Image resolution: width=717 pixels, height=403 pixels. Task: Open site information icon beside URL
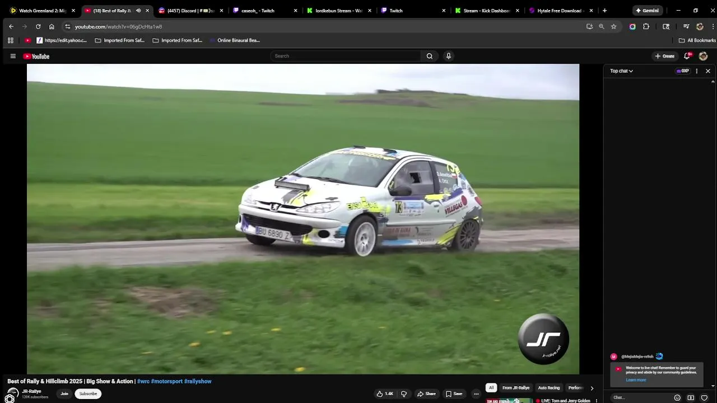click(68, 26)
